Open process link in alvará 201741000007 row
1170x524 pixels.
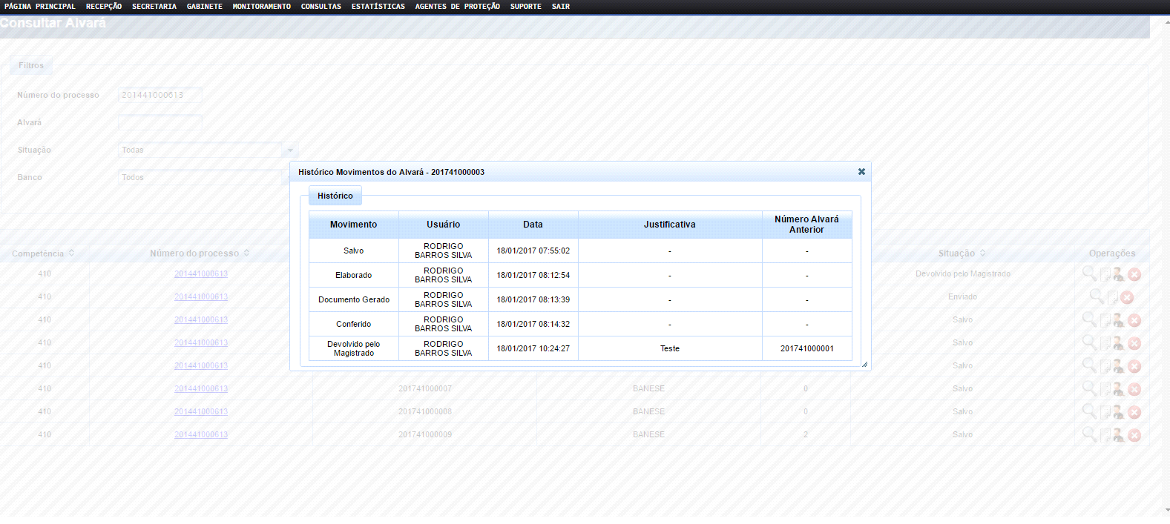pyautogui.click(x=201, y=389)
